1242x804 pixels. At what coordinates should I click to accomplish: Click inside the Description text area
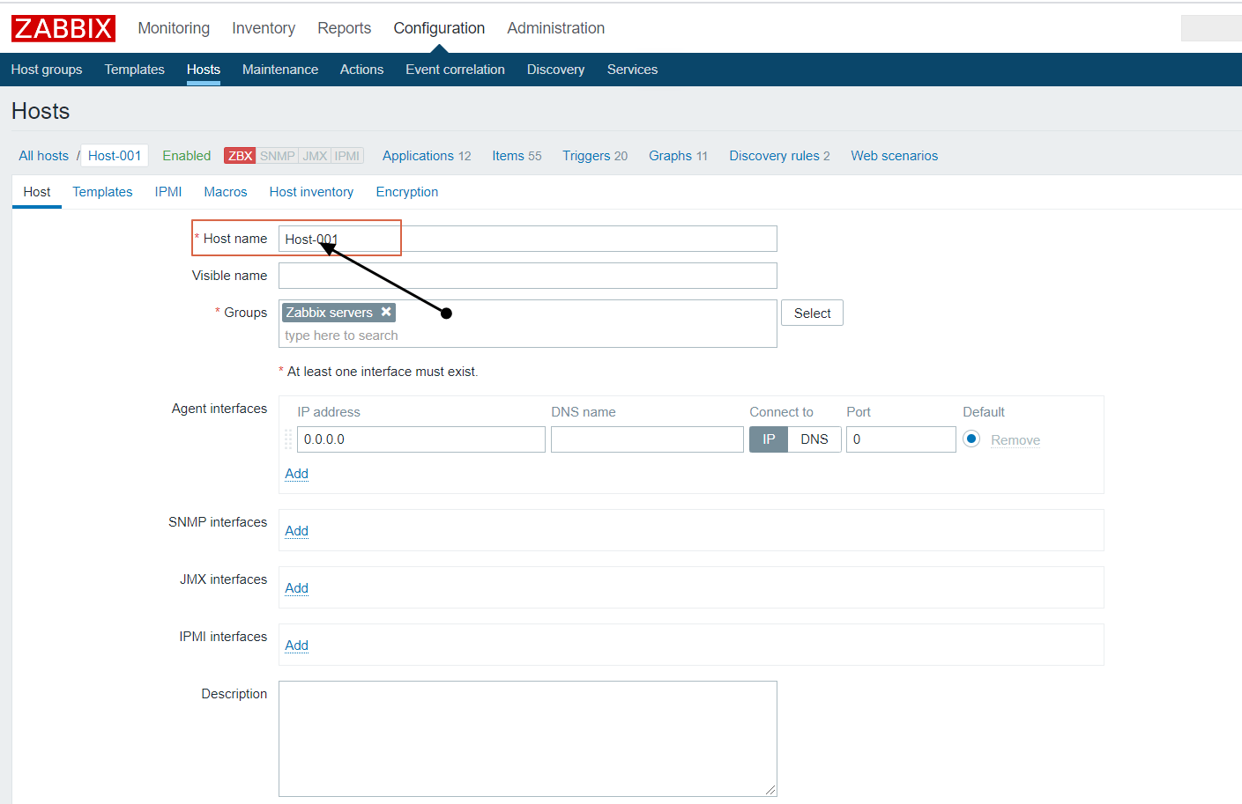pyautogui.click(x=527, y=738)
